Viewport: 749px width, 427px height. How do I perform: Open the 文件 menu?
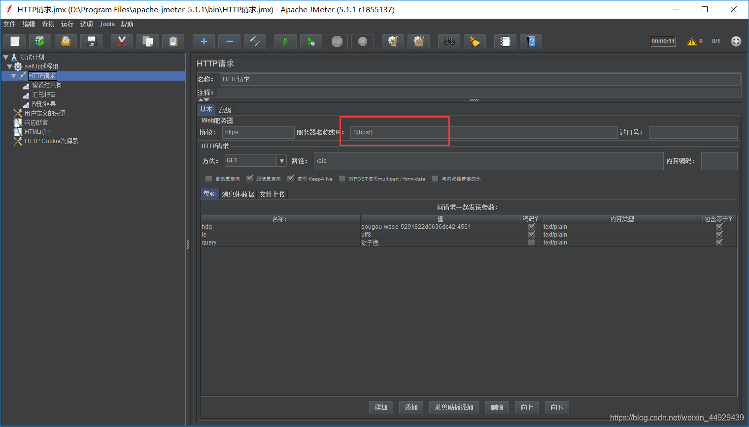[x=9, y=24]
